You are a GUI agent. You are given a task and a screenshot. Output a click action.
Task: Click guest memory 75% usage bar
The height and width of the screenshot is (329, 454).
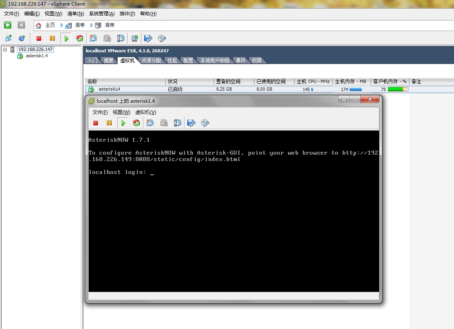398,89
